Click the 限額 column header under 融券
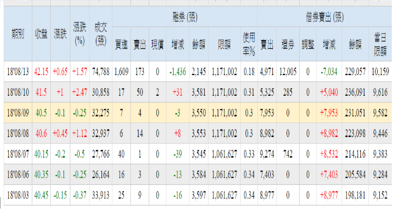 pyautogui.click(x=224, y=45)
